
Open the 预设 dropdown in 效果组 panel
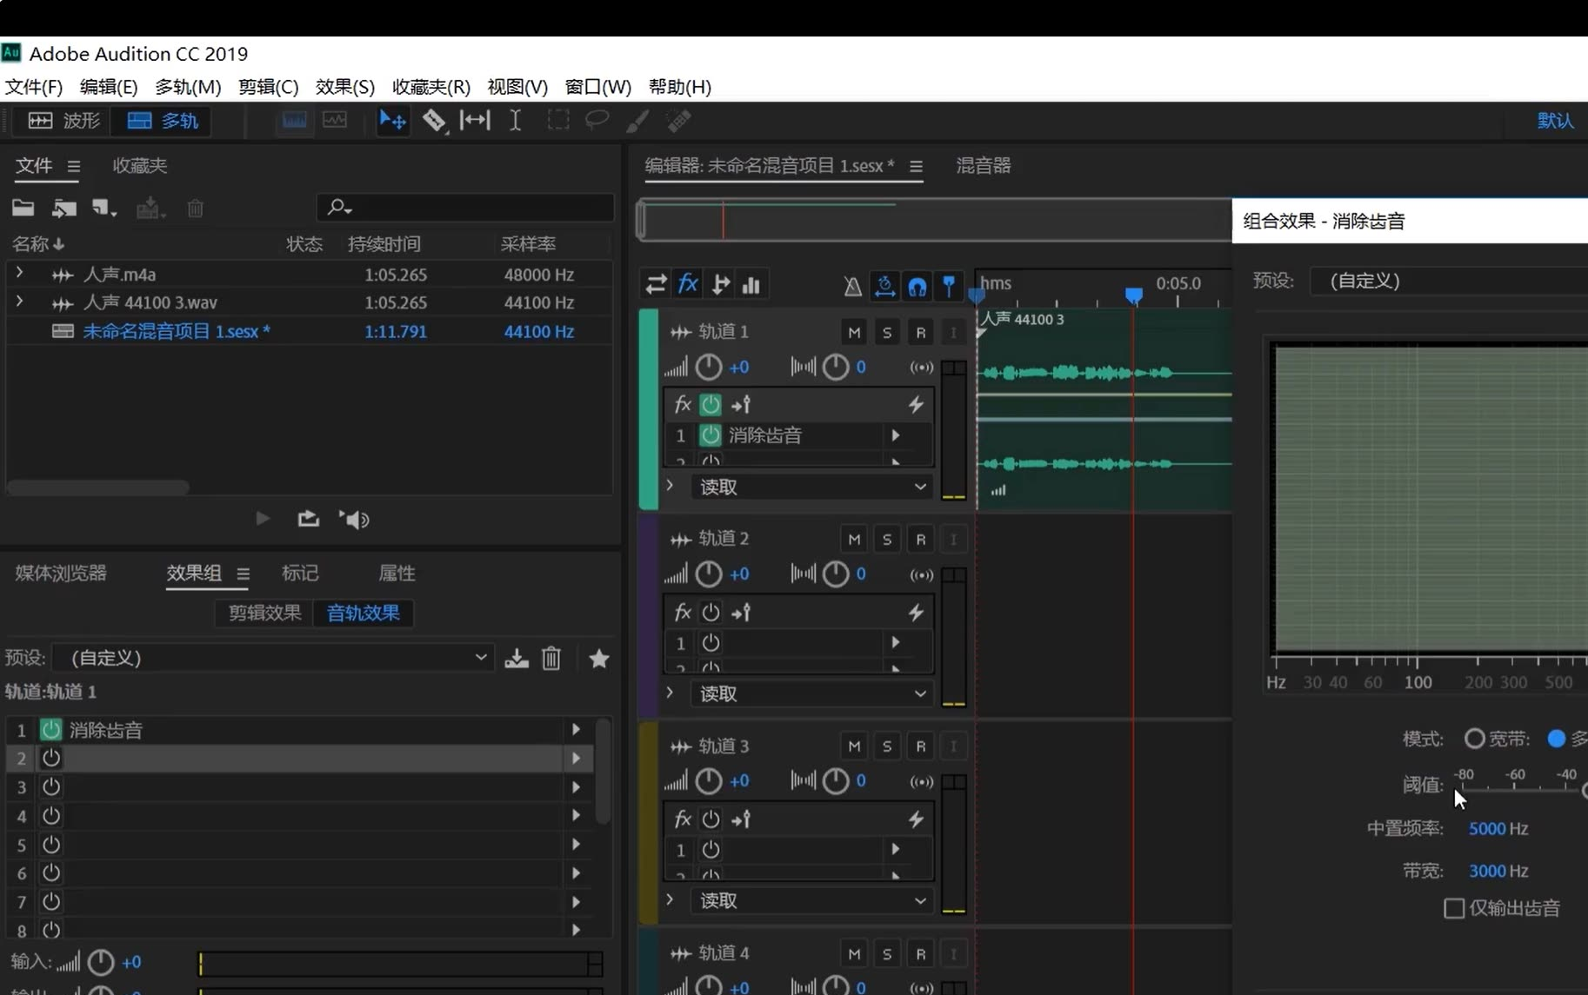[x=481, y=658]
